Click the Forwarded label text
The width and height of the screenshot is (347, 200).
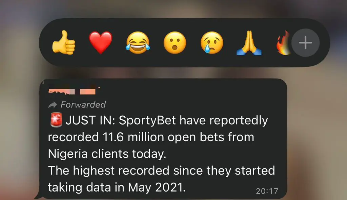point(83,104)
